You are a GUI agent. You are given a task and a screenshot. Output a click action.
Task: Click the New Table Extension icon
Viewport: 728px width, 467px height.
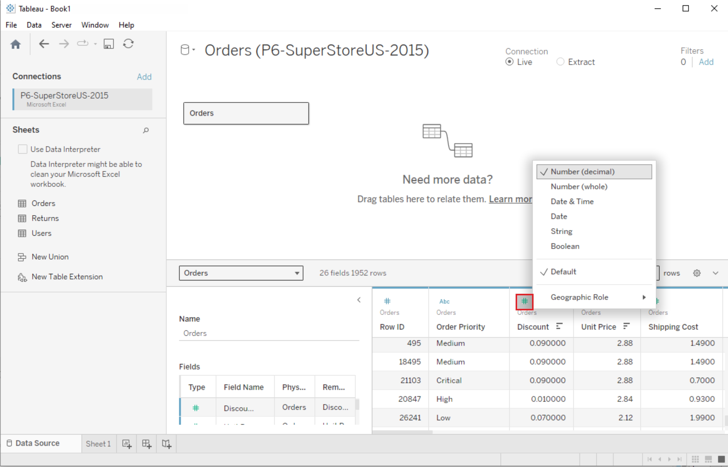pos(22,277)
